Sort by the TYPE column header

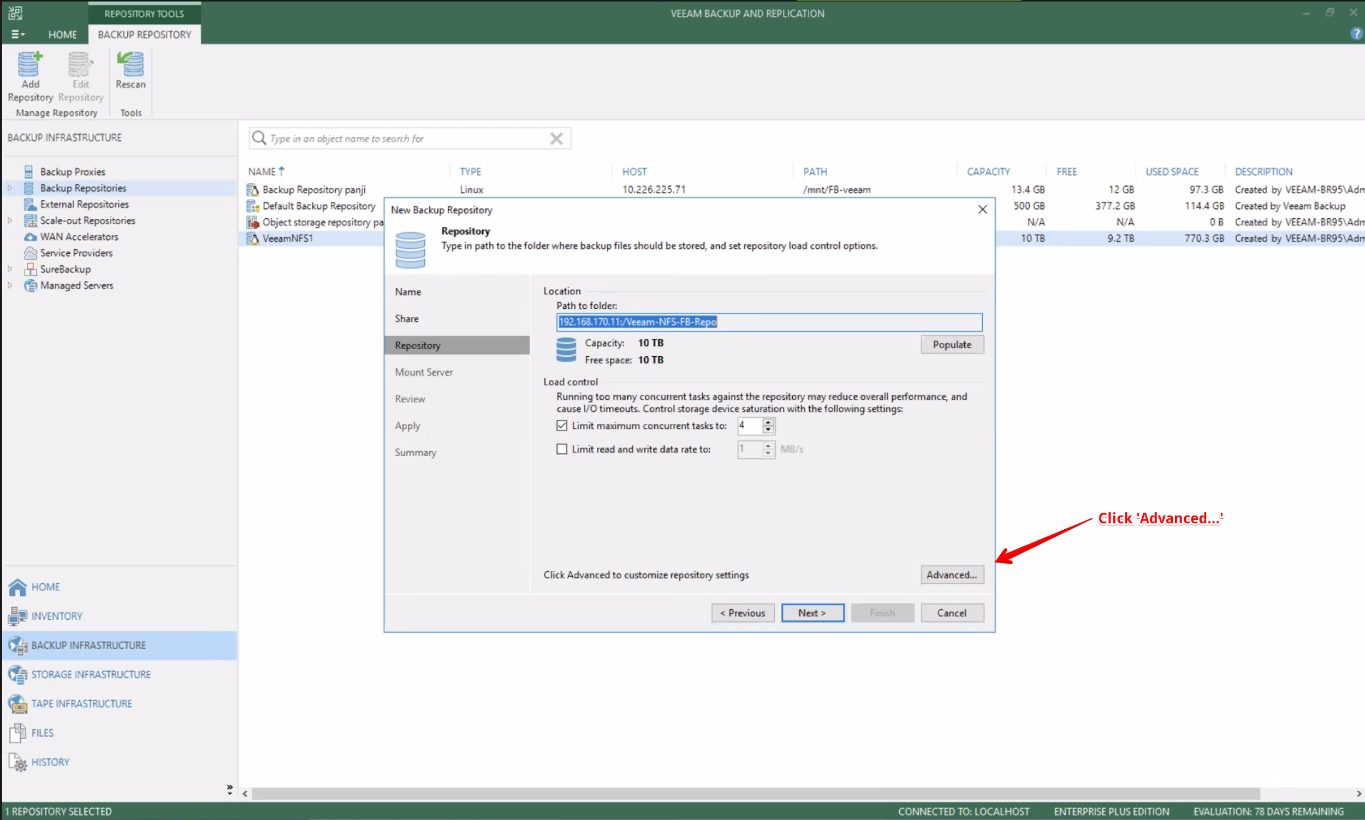coord(471,172)
